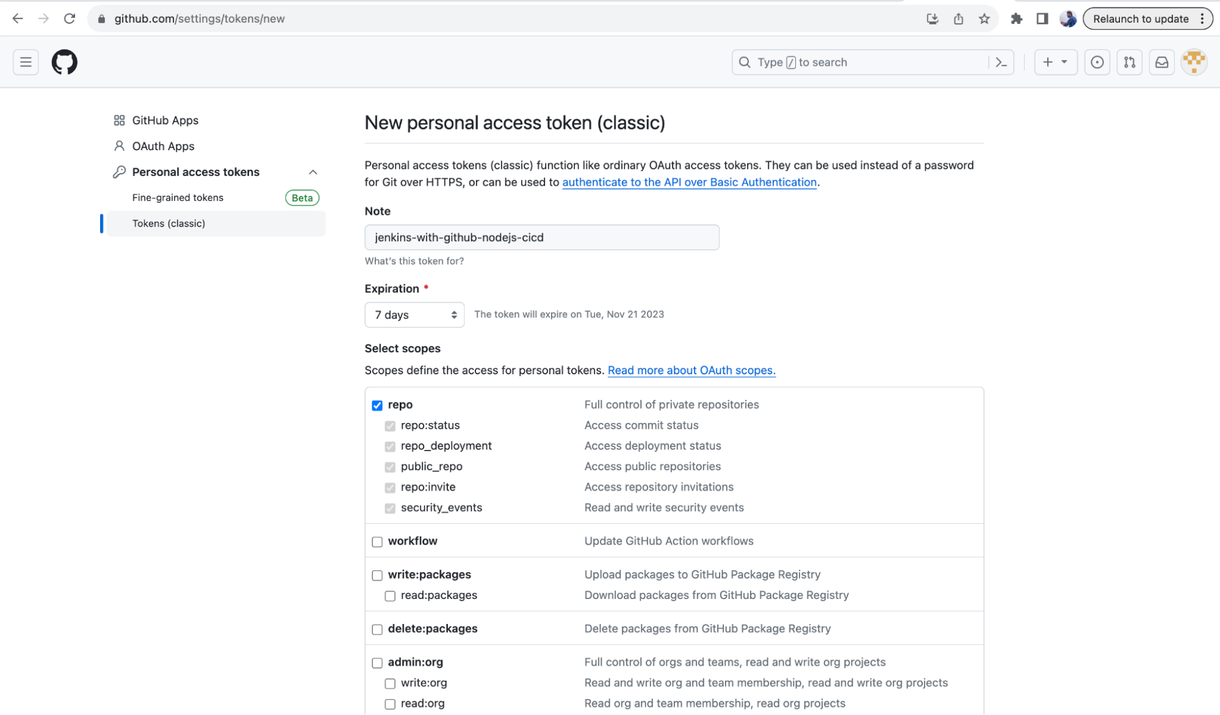Click the GitHub logo icon
Image resolution: width=1220 pixels, height=715 pixels.
pos(64,62)
